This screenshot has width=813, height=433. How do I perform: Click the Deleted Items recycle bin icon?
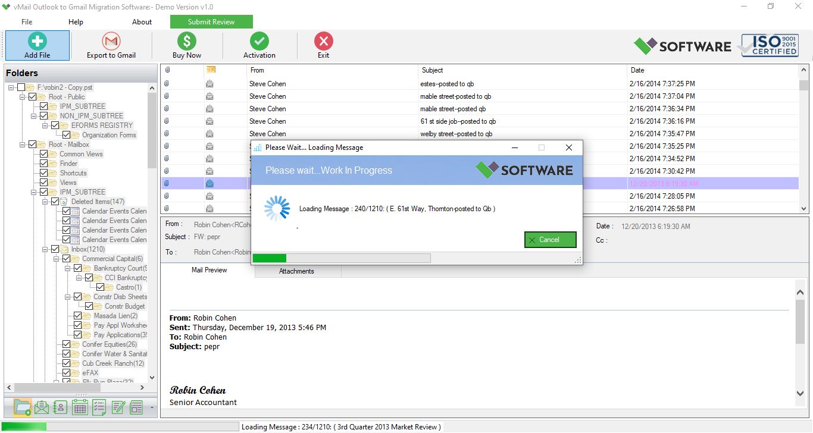pyautogui.click(x=65, y=202)
